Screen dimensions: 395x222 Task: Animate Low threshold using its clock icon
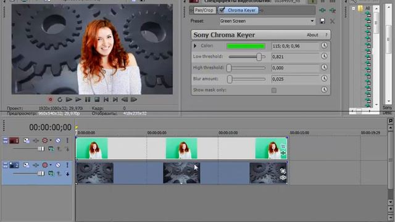tap(324, 56)
